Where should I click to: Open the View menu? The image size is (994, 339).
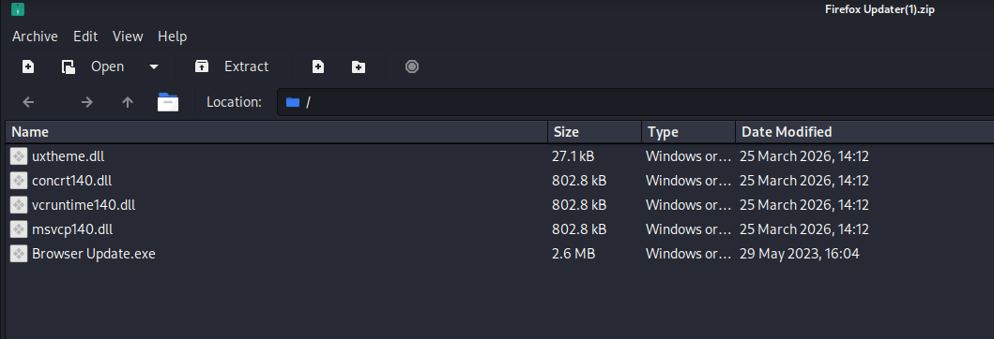[x=128, y=37]
